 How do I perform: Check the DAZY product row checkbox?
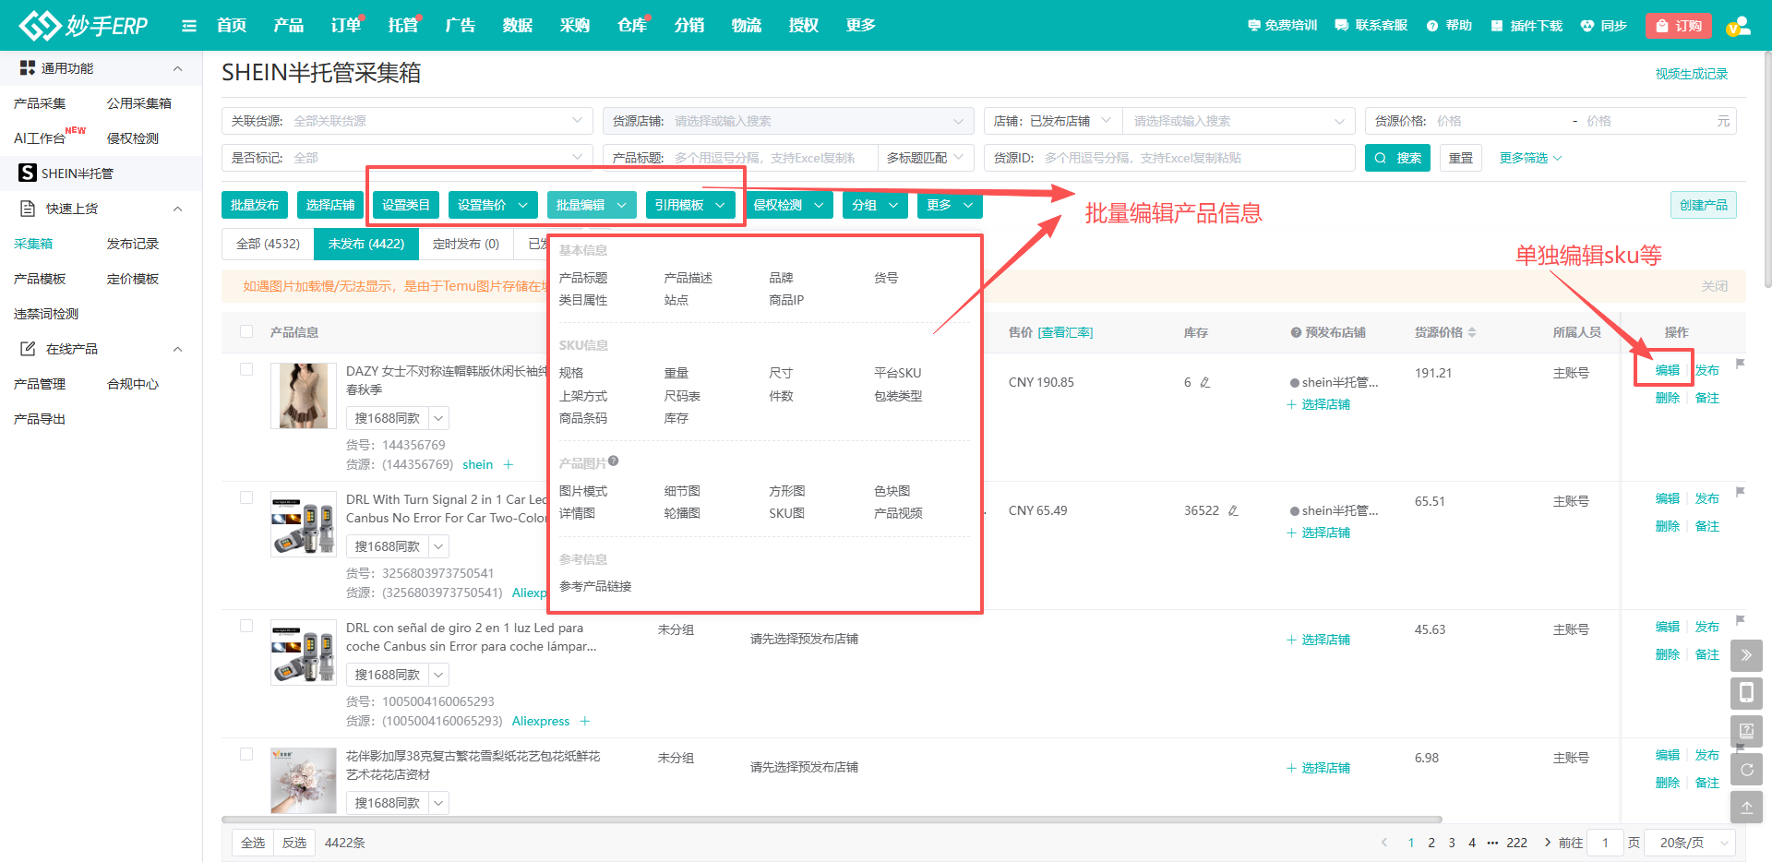pos(246,369)
